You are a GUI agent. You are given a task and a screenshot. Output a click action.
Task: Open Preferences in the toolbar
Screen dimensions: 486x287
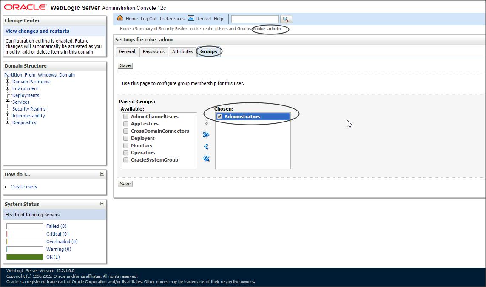point(172,19)
